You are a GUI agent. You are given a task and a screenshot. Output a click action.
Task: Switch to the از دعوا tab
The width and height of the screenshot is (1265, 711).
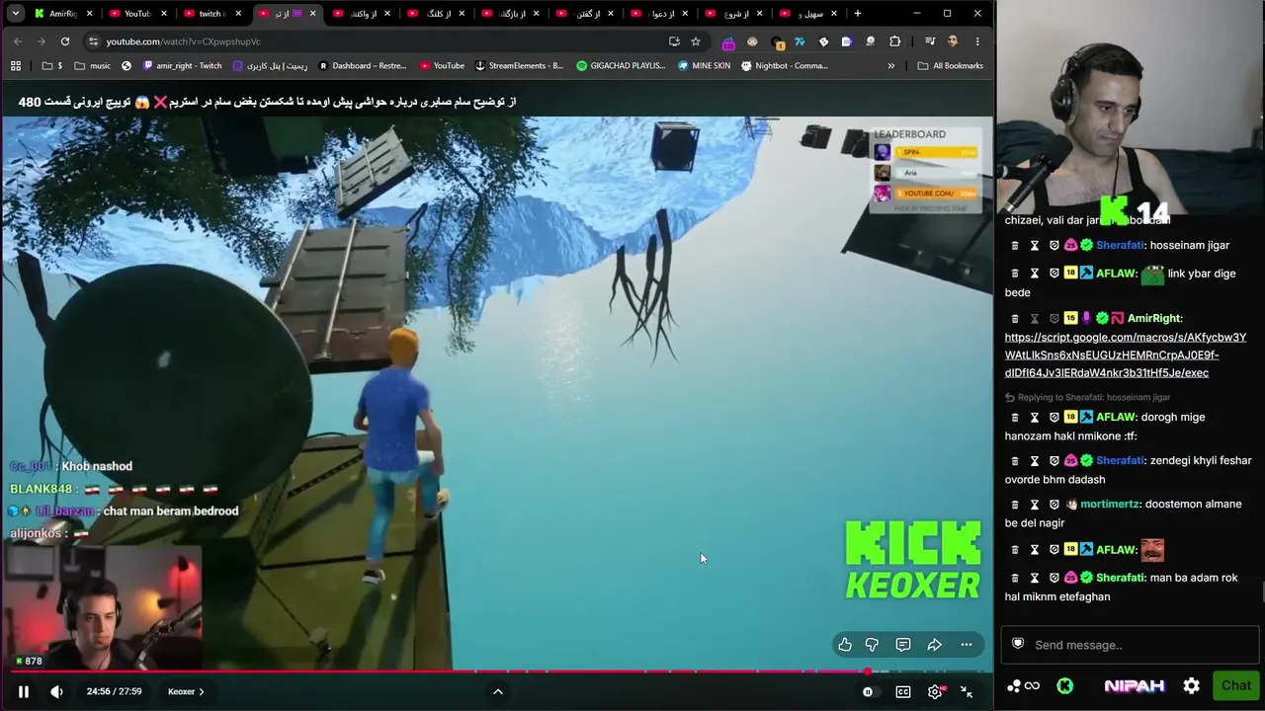pos(657,14)
